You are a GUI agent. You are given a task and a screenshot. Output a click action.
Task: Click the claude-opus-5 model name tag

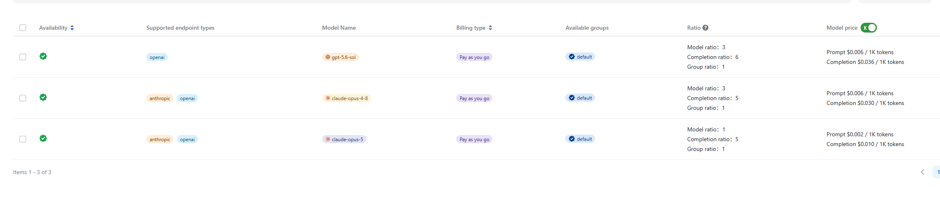click(x=344, y=140)
